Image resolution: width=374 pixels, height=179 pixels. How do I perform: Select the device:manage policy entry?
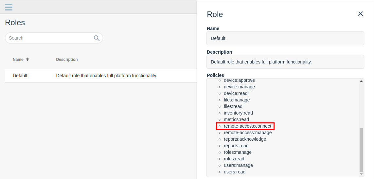tap(239, 87)
